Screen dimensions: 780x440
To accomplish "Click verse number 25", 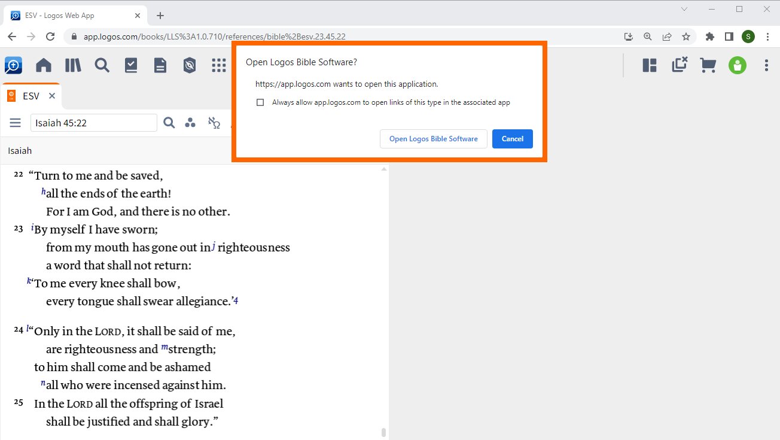I will (19, 402).
